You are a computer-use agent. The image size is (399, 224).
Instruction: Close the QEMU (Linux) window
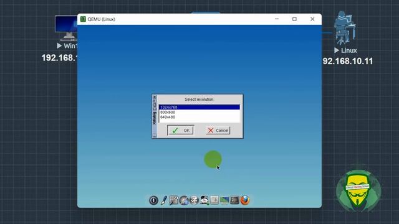(312, 19)
